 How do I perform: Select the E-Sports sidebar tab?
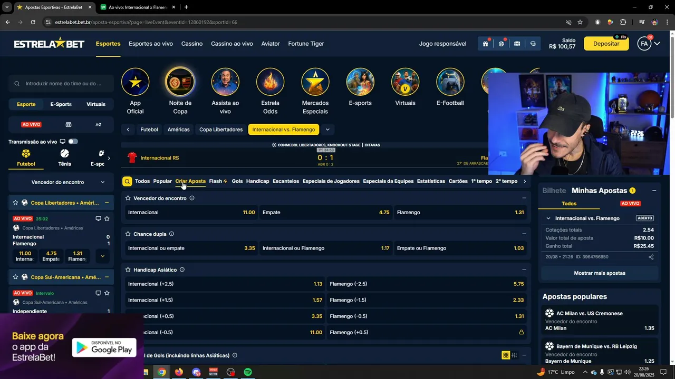pos(61,104)
